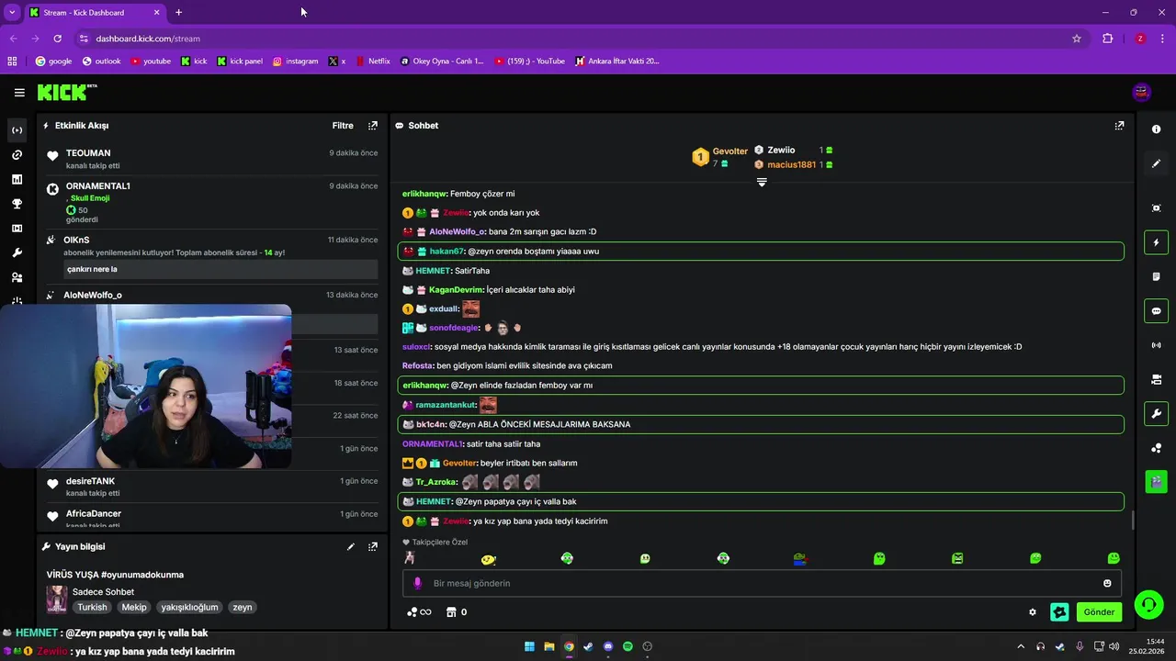The width and height of the screenshot is (1176, 661).
Task: Open the wrench settings in the left sidebar
Action: [x=17, y=252]
